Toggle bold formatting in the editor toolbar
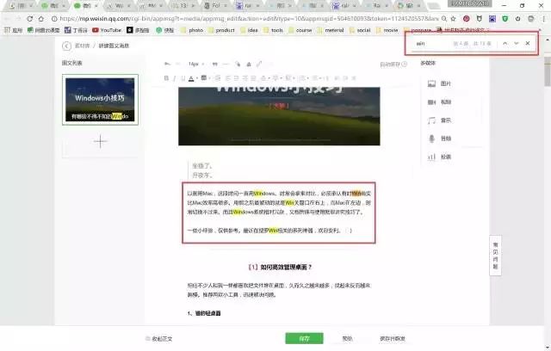Image resolution: width=551 pixels, height=351 pixels. [x=166, y=78]
